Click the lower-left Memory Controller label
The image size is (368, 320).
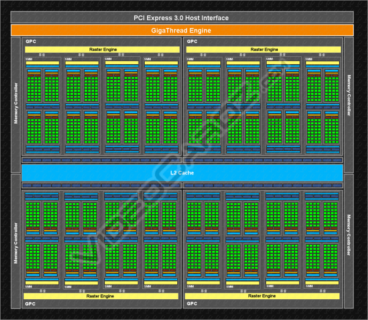[x=16, y=243]
